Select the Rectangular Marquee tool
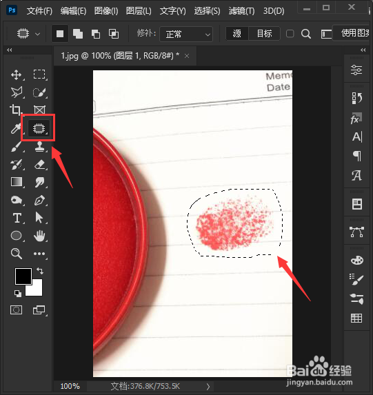This screenshot has width=373, height=395. pyautogui.click(x=39, y=74)
